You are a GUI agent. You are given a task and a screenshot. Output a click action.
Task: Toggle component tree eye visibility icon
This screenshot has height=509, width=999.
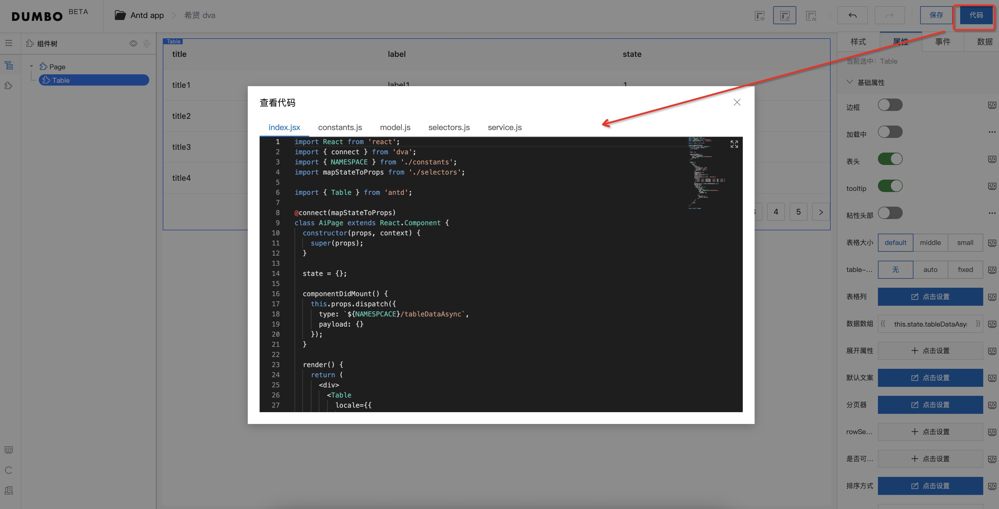click(x=133, y=43)
